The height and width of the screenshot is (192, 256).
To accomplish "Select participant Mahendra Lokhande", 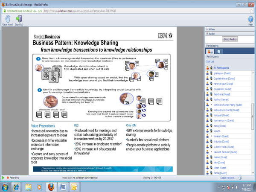I will 226,110.
